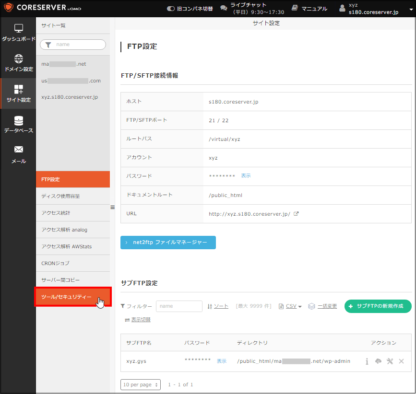Viewport: 416px width, 394px height.
Task: Click the ソート link
Action: 221,306
